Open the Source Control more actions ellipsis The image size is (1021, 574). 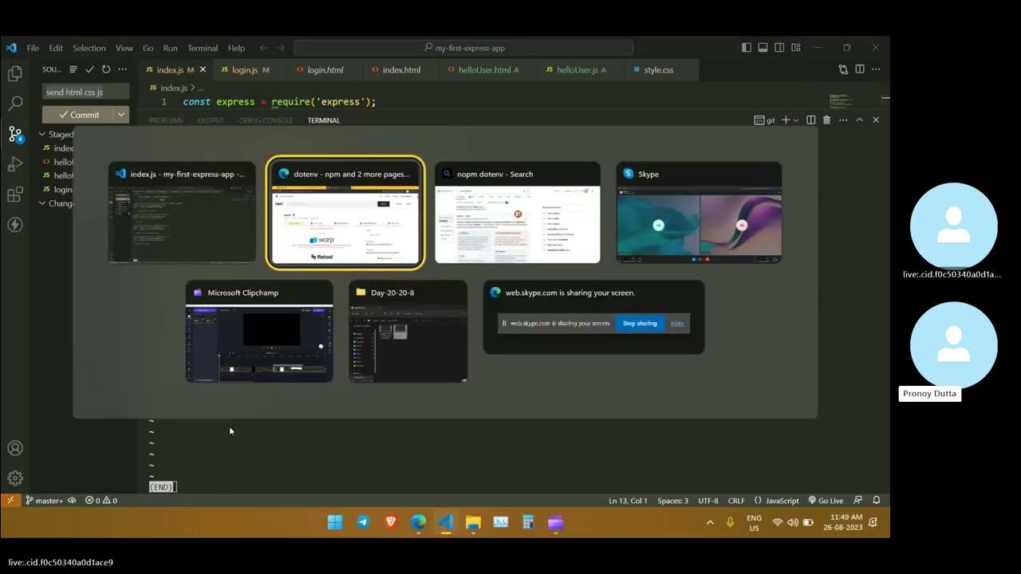click(x=121, y=69)
